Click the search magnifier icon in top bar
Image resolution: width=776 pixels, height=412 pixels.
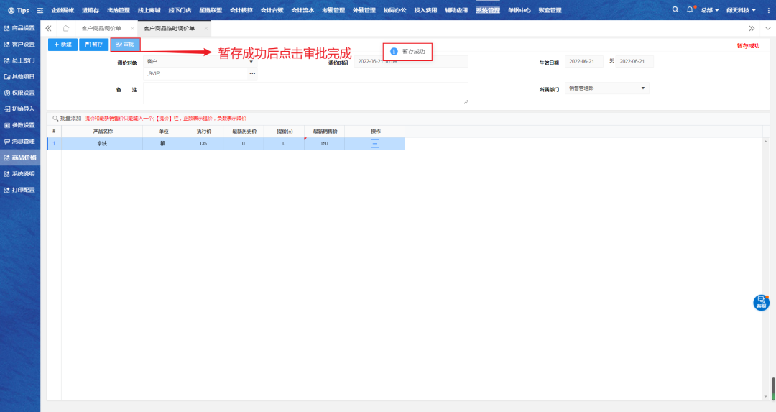coord(675,10)
